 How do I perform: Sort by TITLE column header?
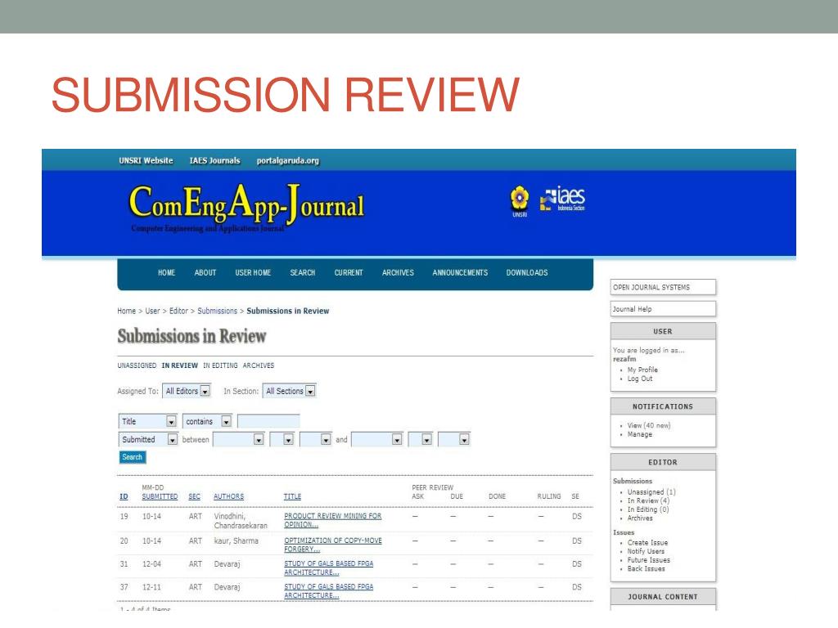click(x=292, y=496)
